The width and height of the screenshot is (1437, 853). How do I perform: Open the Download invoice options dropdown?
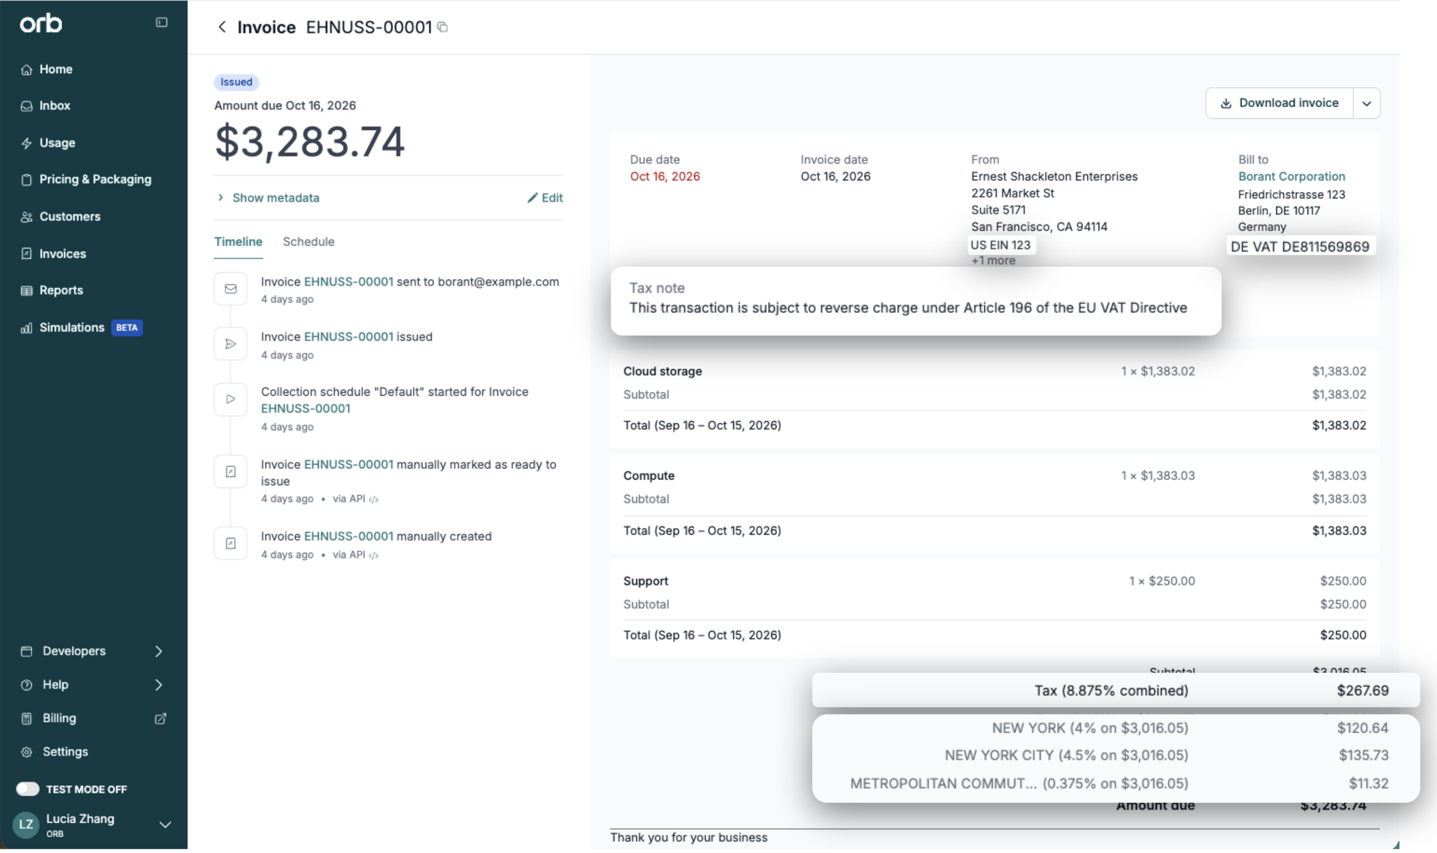[1366, 103]
